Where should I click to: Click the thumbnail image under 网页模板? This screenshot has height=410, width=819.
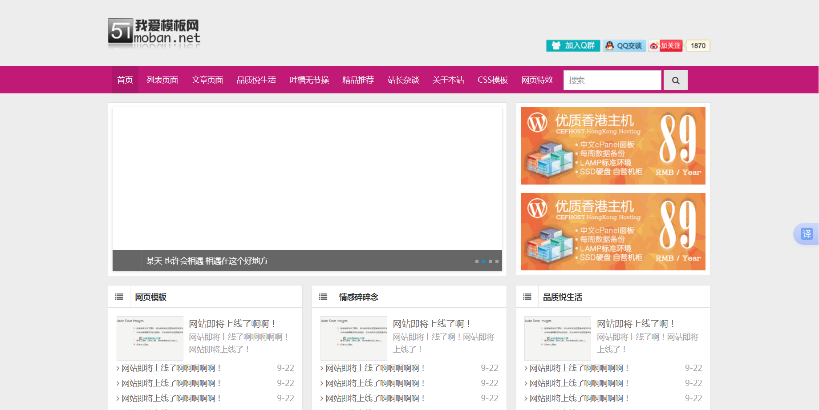150,338
